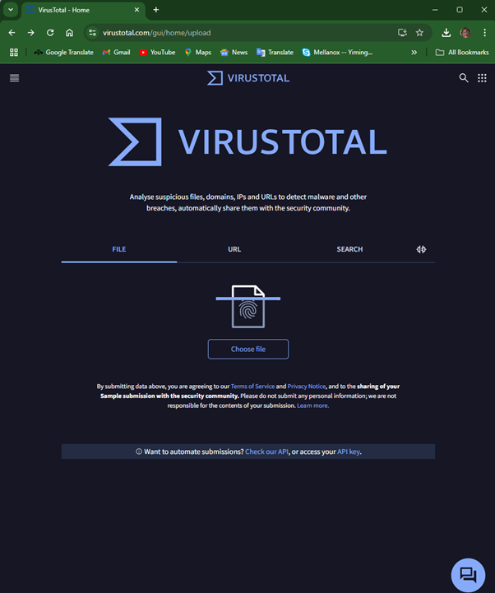Click the search magnifier icon in VirusTotal header

click(x=464, y=78)
